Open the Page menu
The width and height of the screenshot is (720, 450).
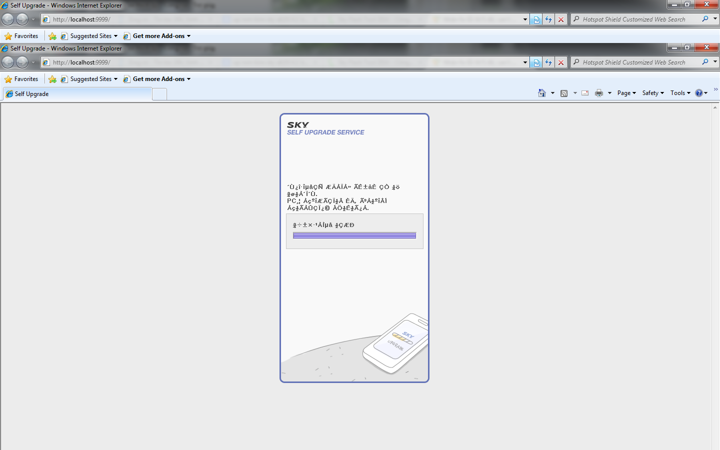coord(626,93)
